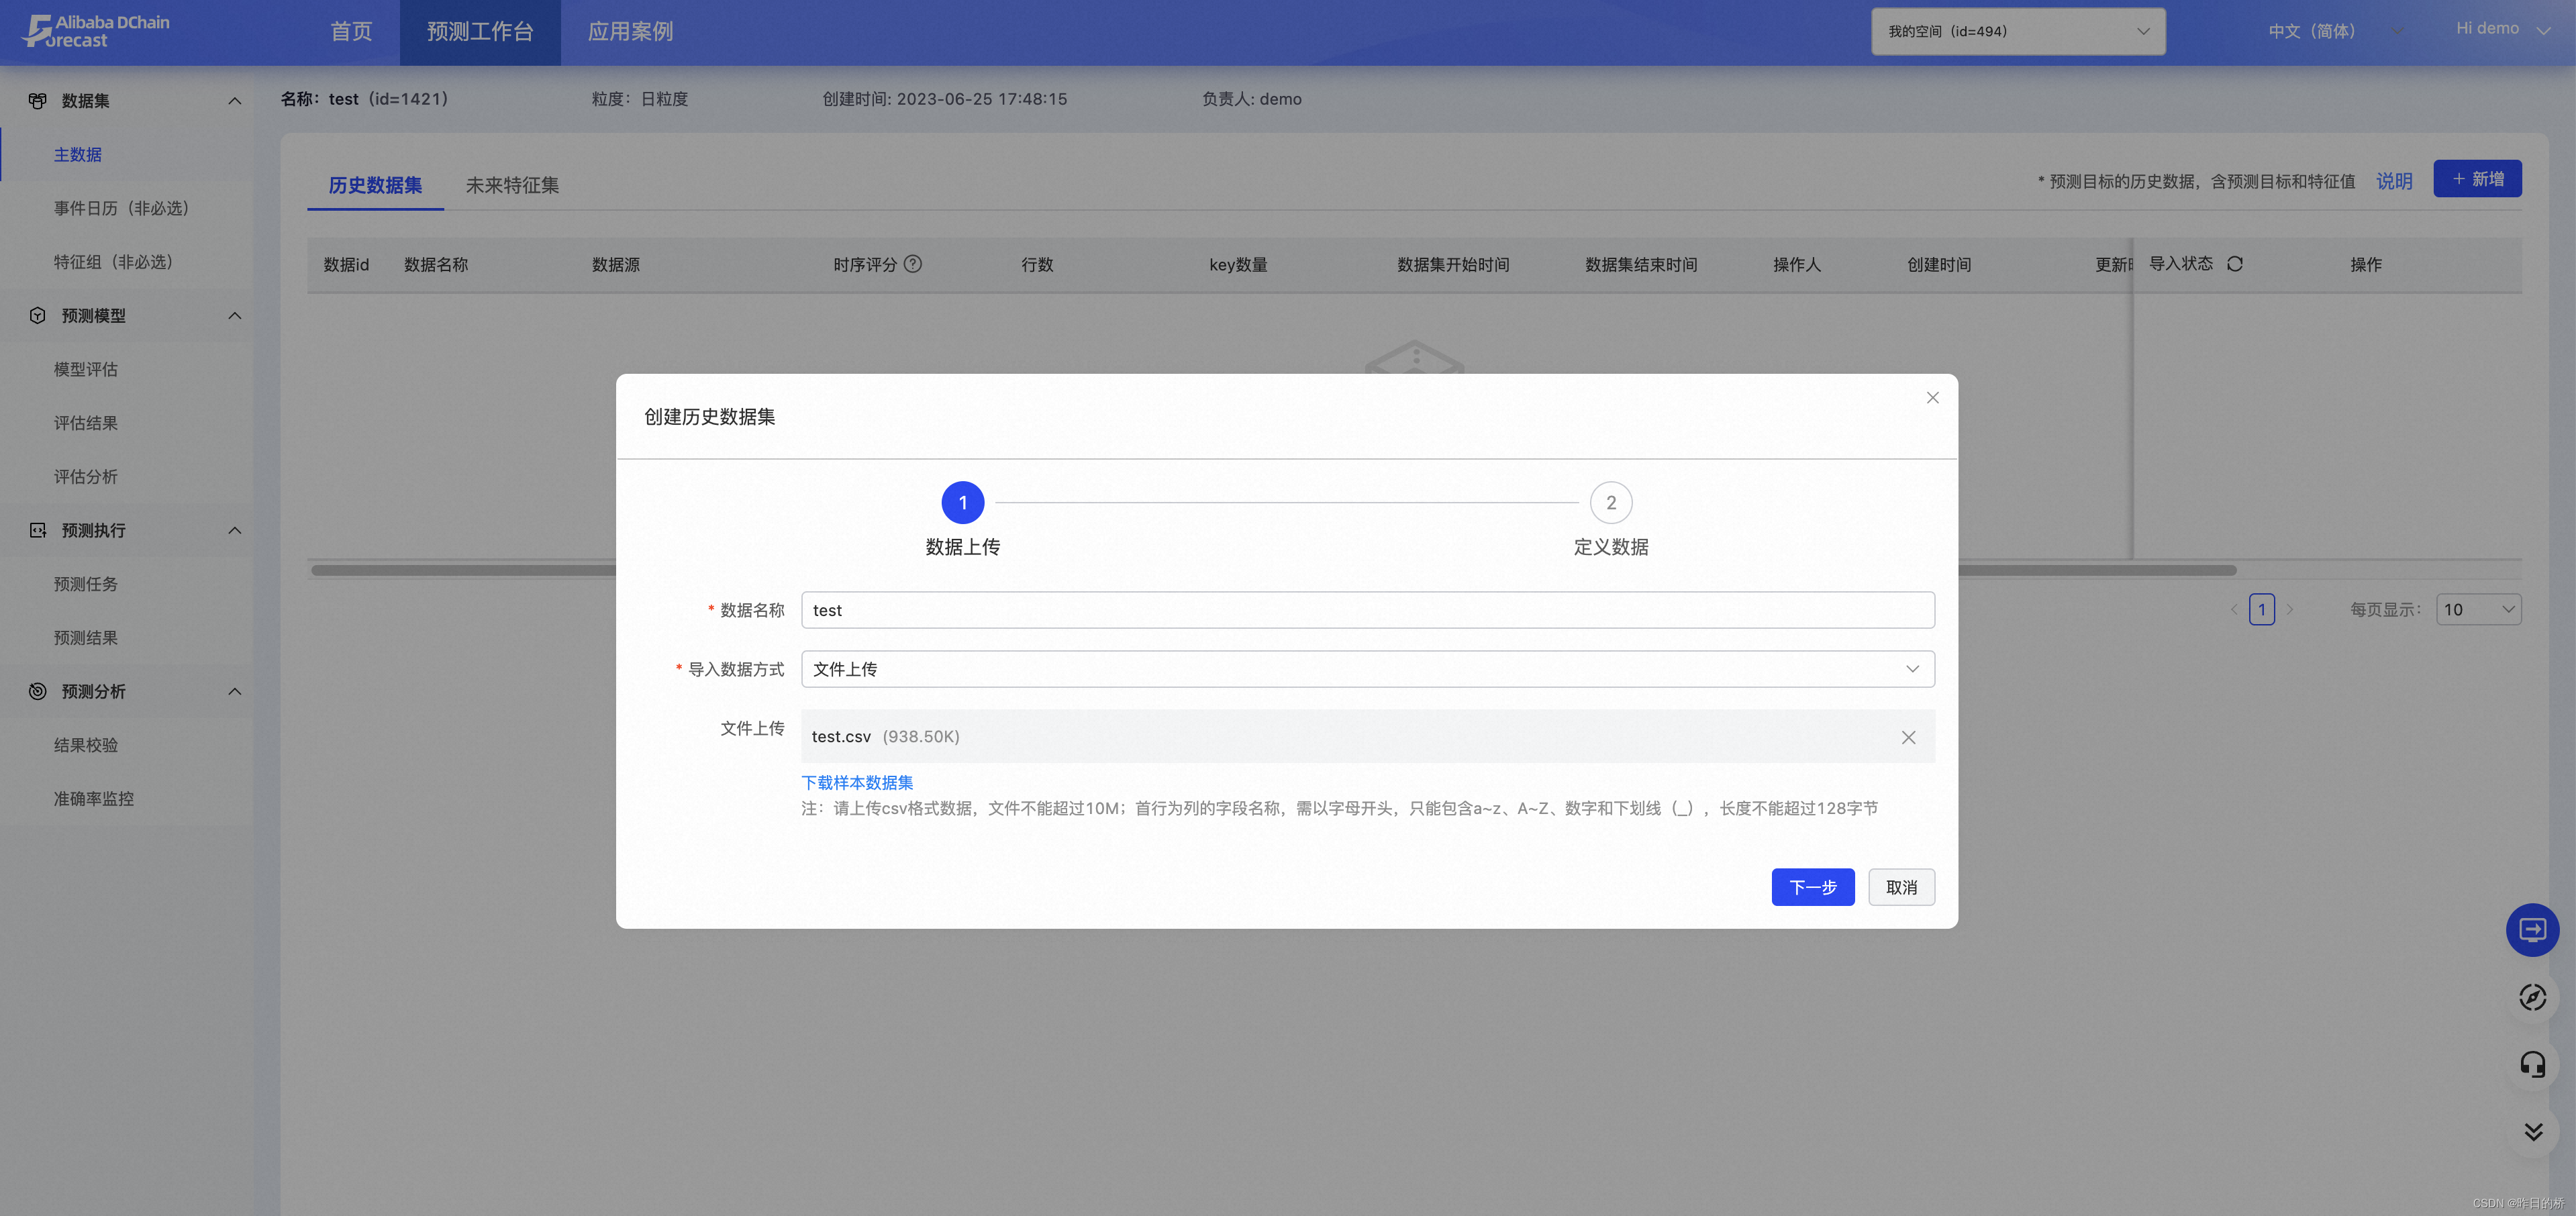Image resolution: width=2576 pixels, height=1216 pixels.
Task: Click the Alibaba DChain Forecast logo
Action: coord(97,31)
